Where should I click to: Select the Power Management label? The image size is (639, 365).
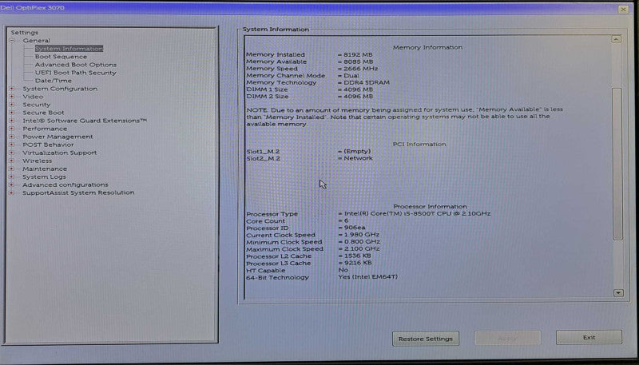click(58, 137)
